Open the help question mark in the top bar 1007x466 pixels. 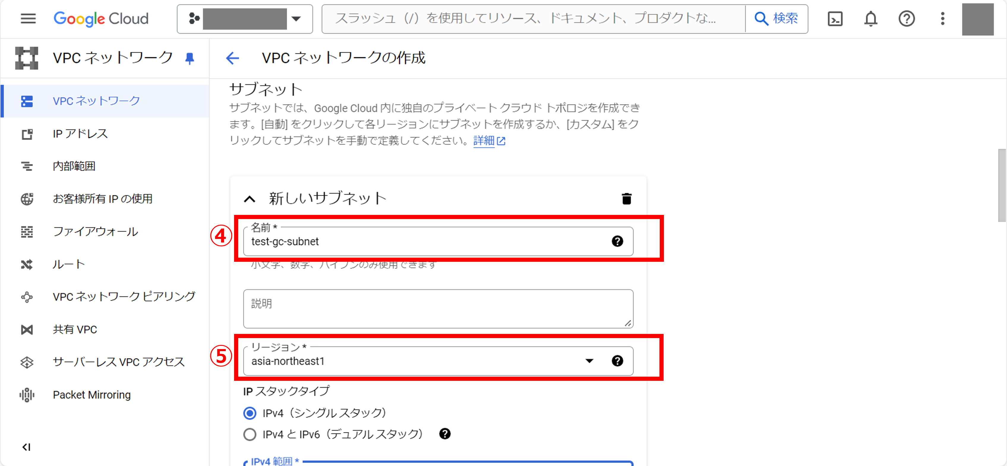[907, 19]
